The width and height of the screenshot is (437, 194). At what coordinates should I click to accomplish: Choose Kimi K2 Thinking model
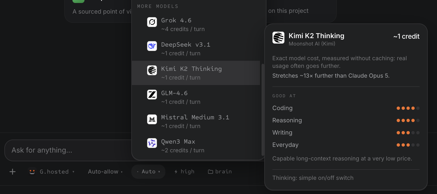point(196,73)
